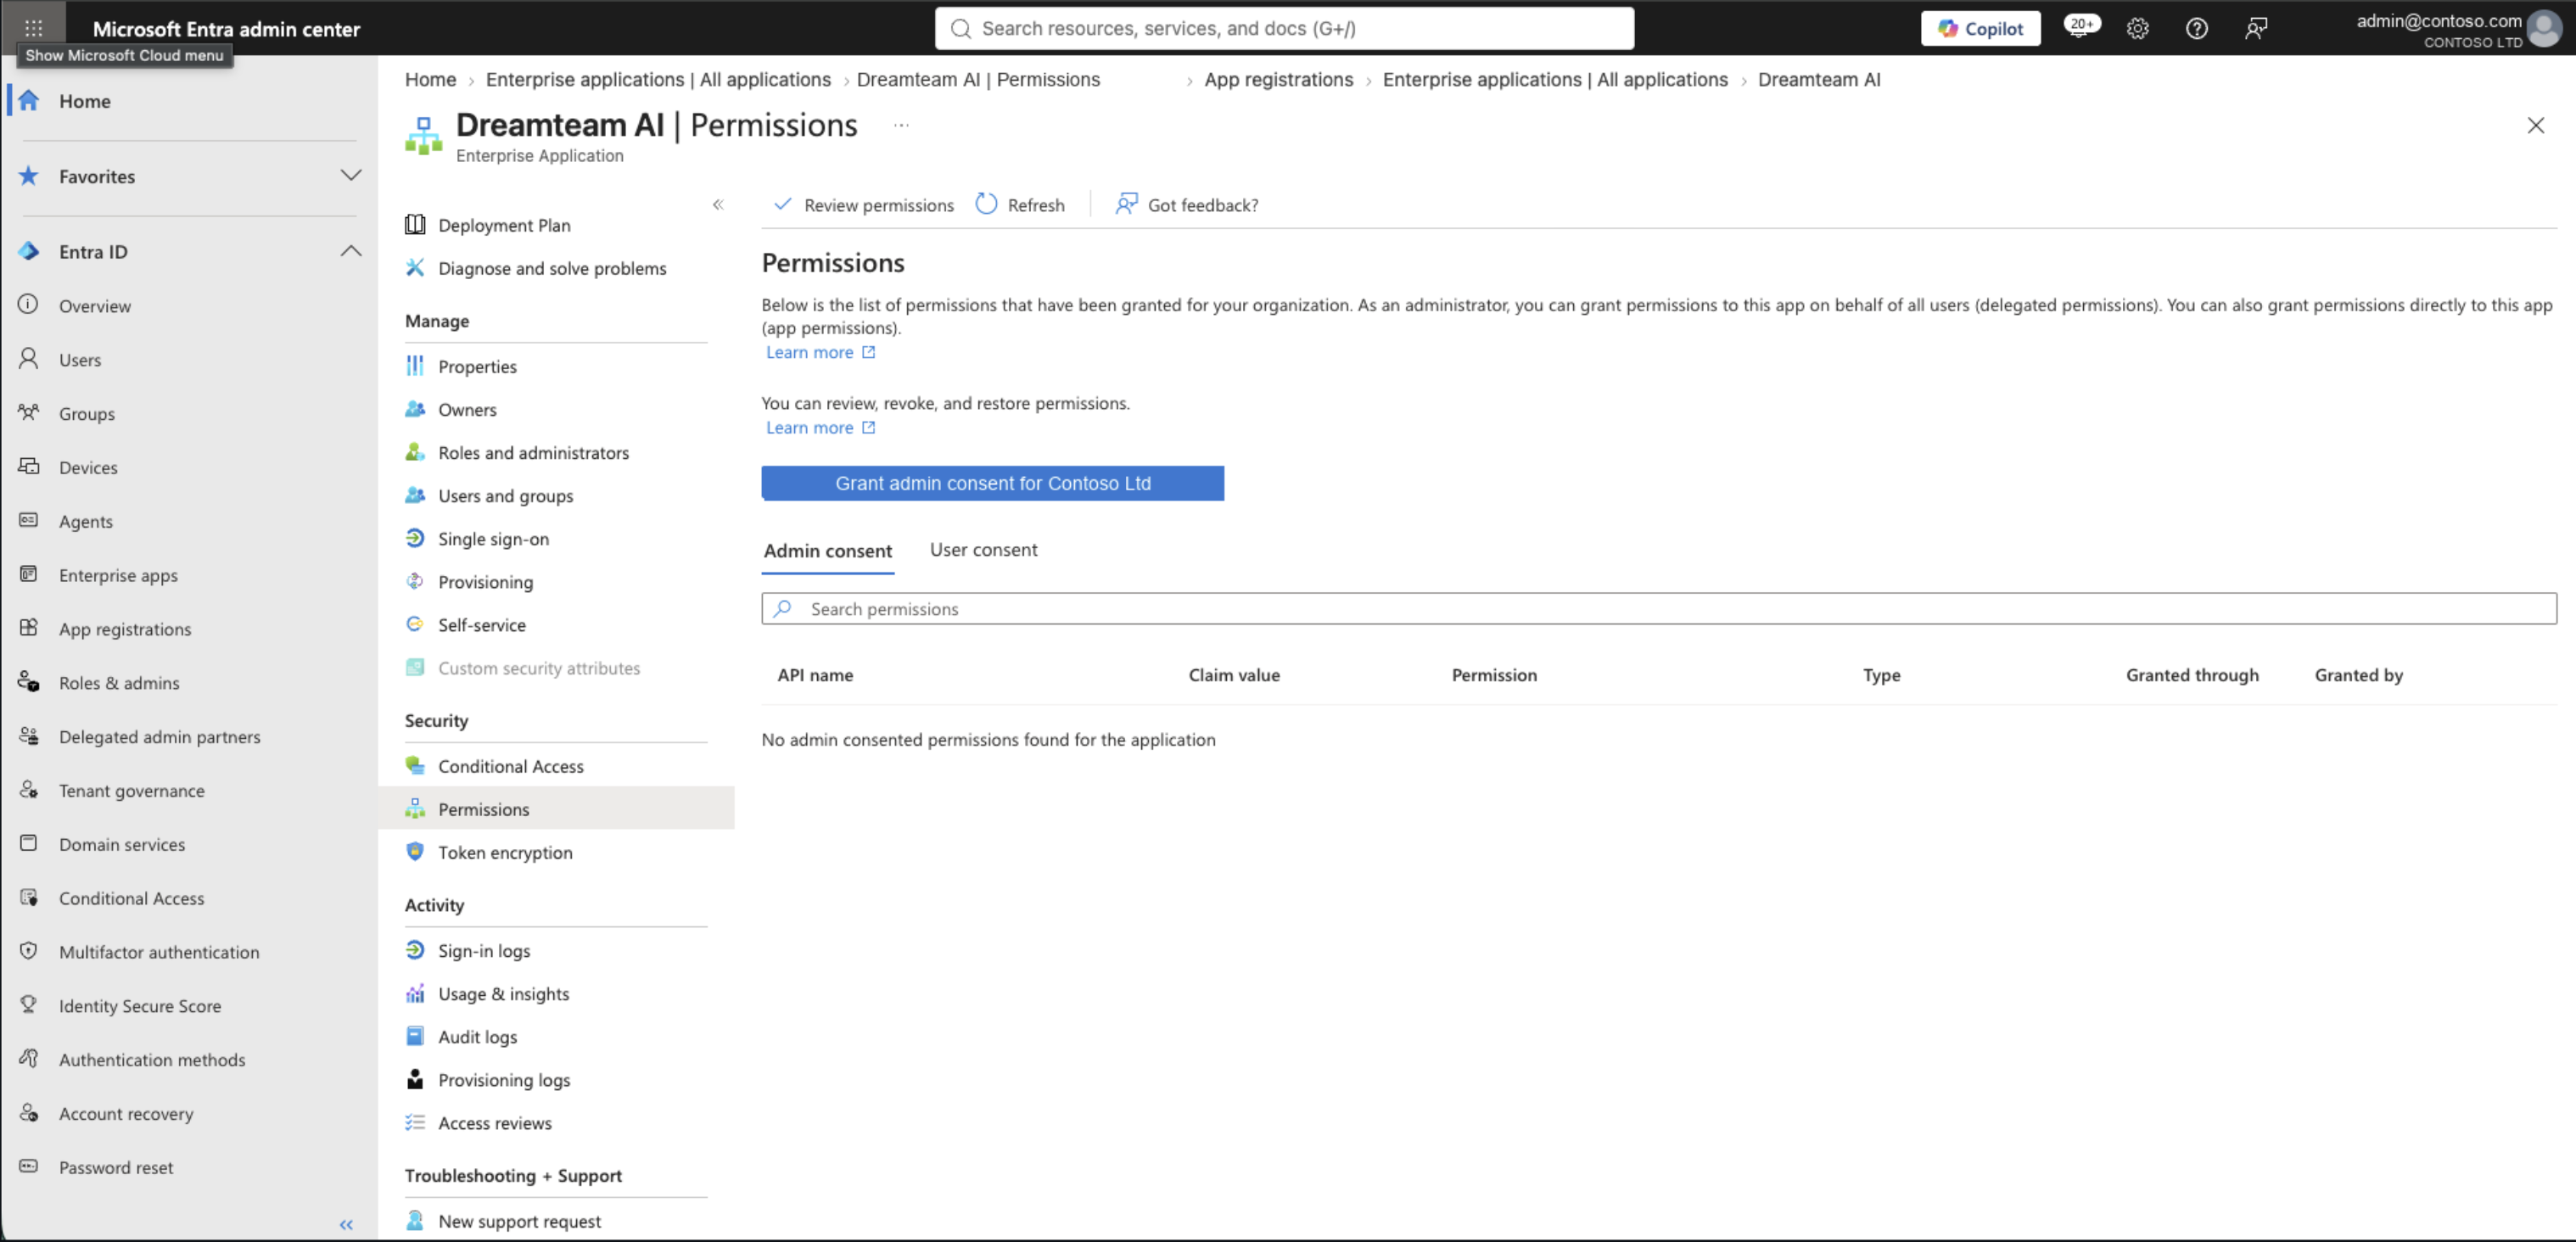Open the more options ellipsis beside Permissions title

point(901,125)
